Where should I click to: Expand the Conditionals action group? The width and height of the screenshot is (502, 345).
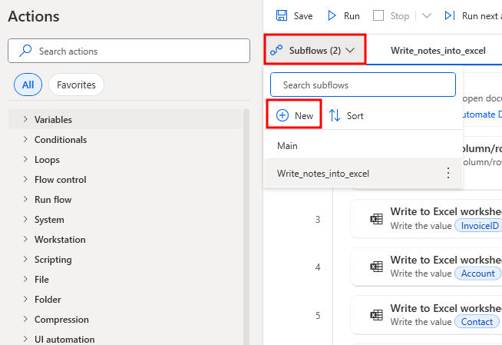coord(25,139)
